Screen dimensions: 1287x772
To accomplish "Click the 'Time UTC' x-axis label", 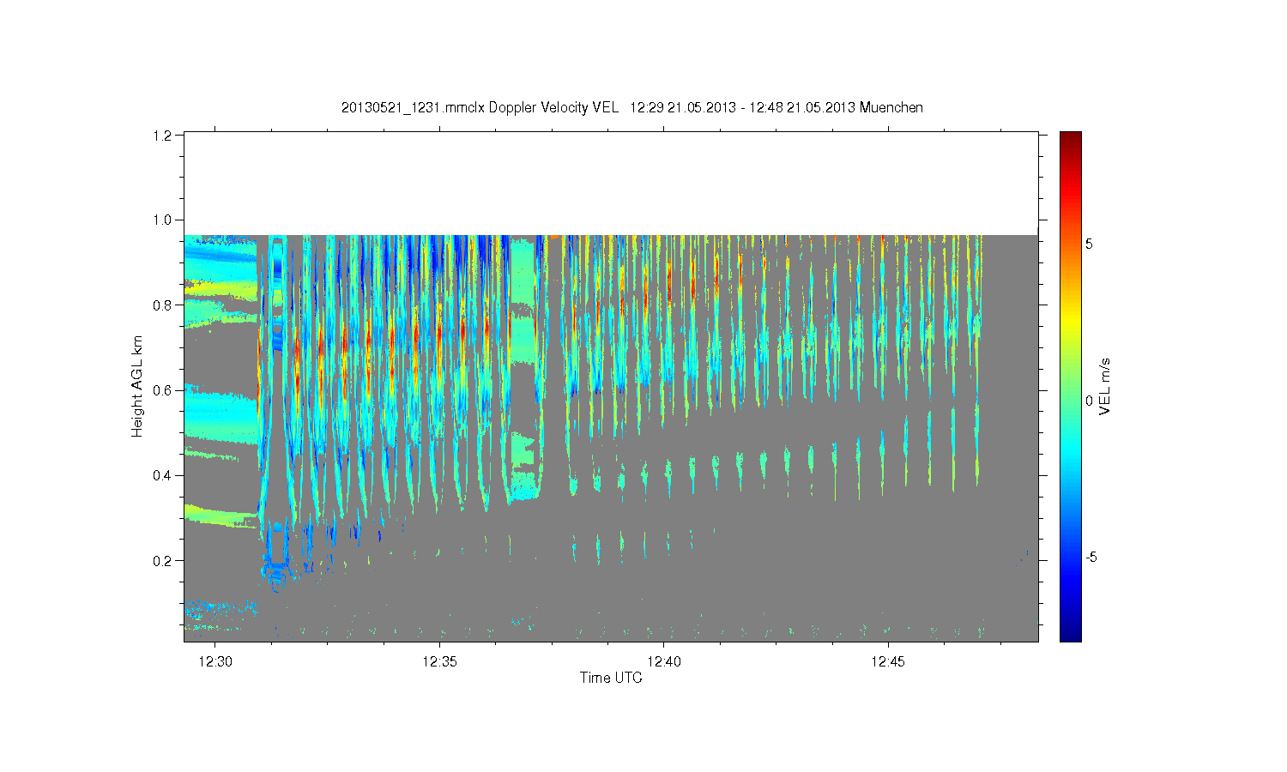I will click(x=611, y=678).
